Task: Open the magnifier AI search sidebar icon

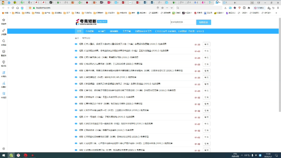Action: click(x=4, y=41)
